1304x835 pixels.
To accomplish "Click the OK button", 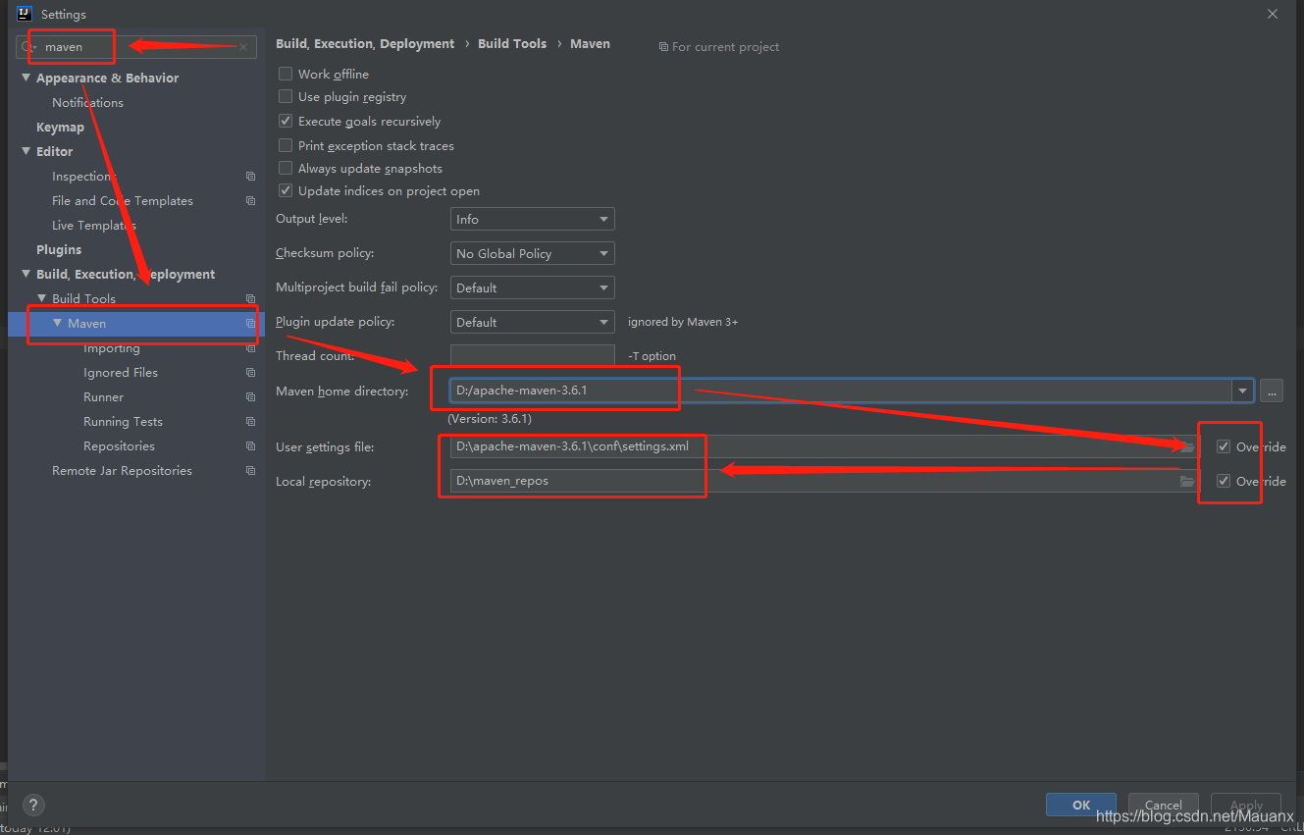I will 1081,805.
